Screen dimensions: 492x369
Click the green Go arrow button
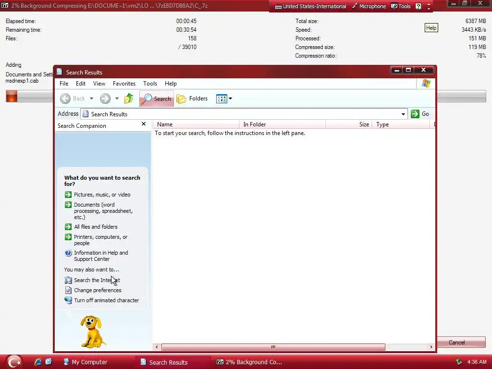pyautogui.click(x=415, y=114)
